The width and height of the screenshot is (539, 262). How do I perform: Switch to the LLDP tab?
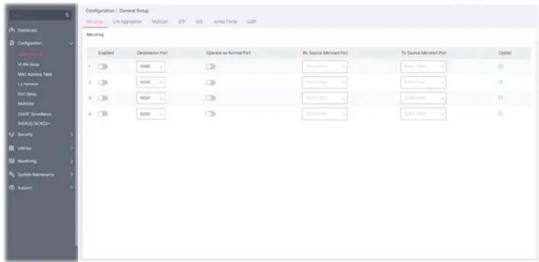click(x=252, y=21)
